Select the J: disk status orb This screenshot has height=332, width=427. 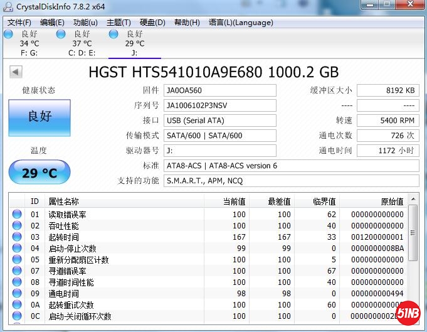tap(113, 34)
